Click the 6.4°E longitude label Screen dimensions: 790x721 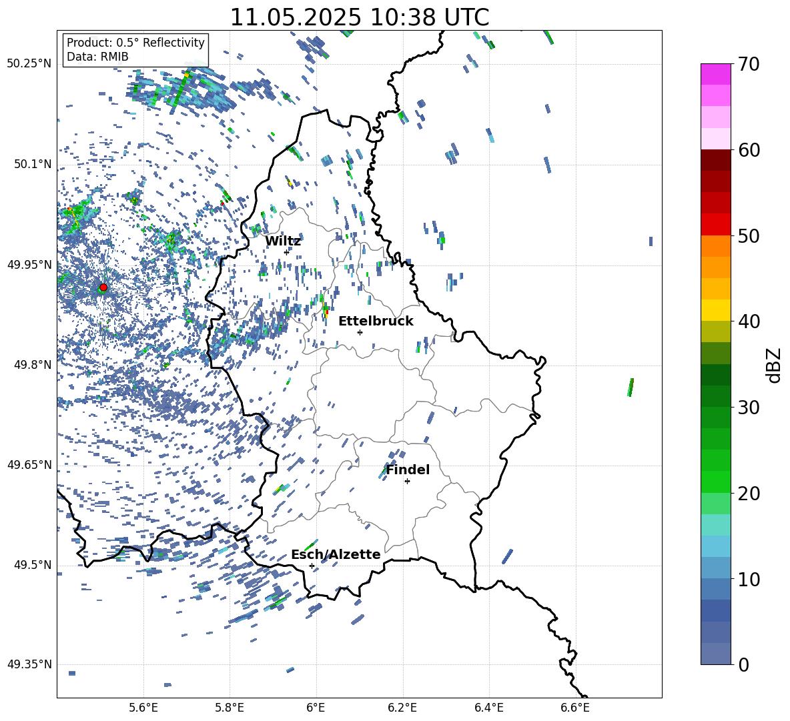coord(488,708)
